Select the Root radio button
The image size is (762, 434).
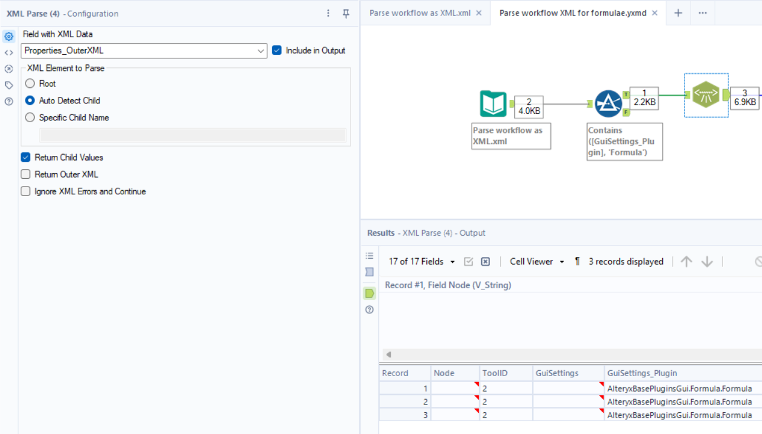tap(30, 83)
